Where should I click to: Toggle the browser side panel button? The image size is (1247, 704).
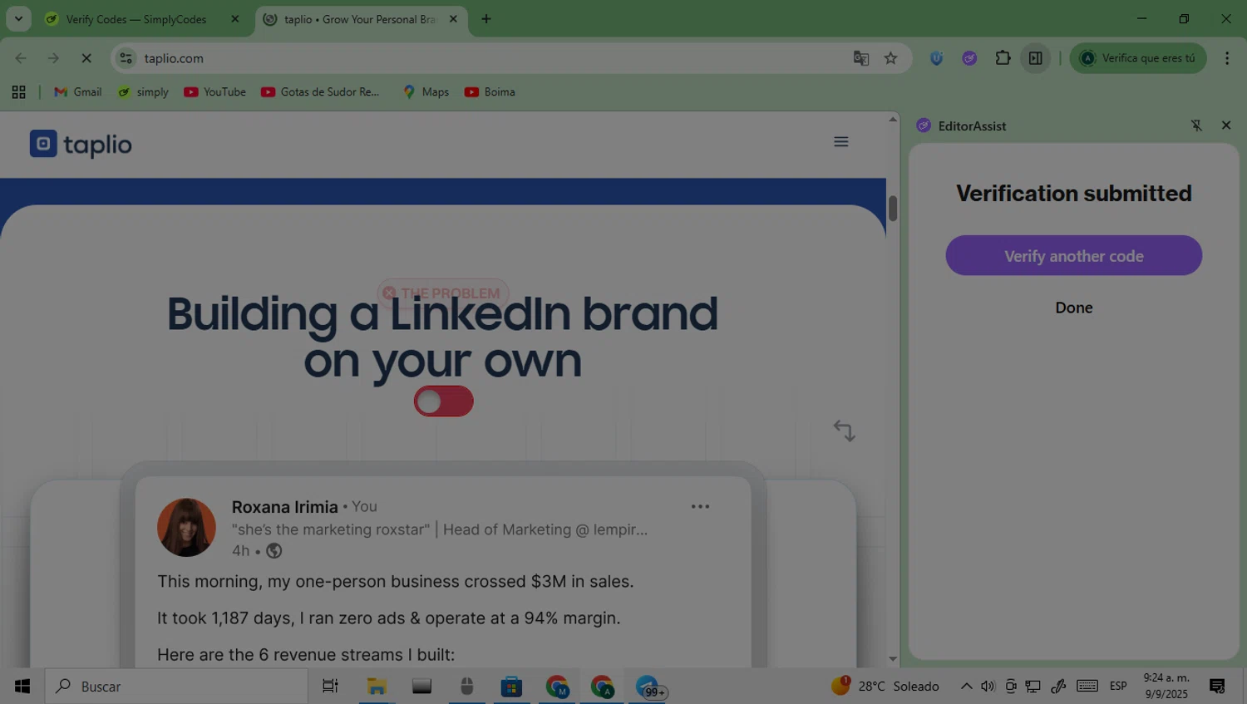[x=1035, y=58]
